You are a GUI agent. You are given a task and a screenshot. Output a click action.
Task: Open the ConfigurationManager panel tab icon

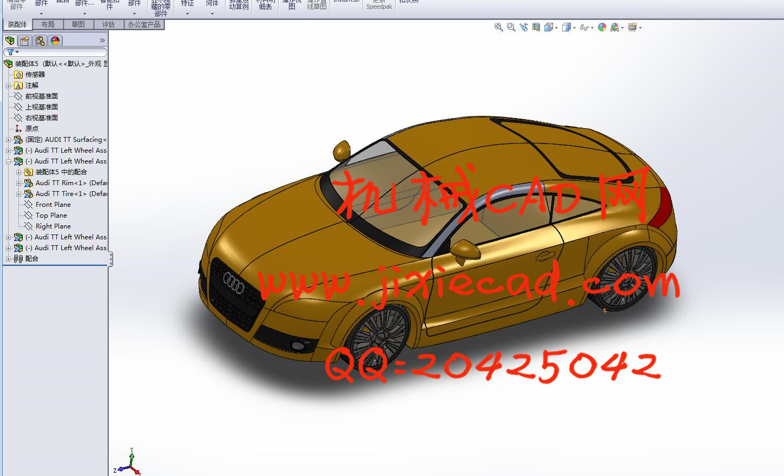tap(40, 41)
